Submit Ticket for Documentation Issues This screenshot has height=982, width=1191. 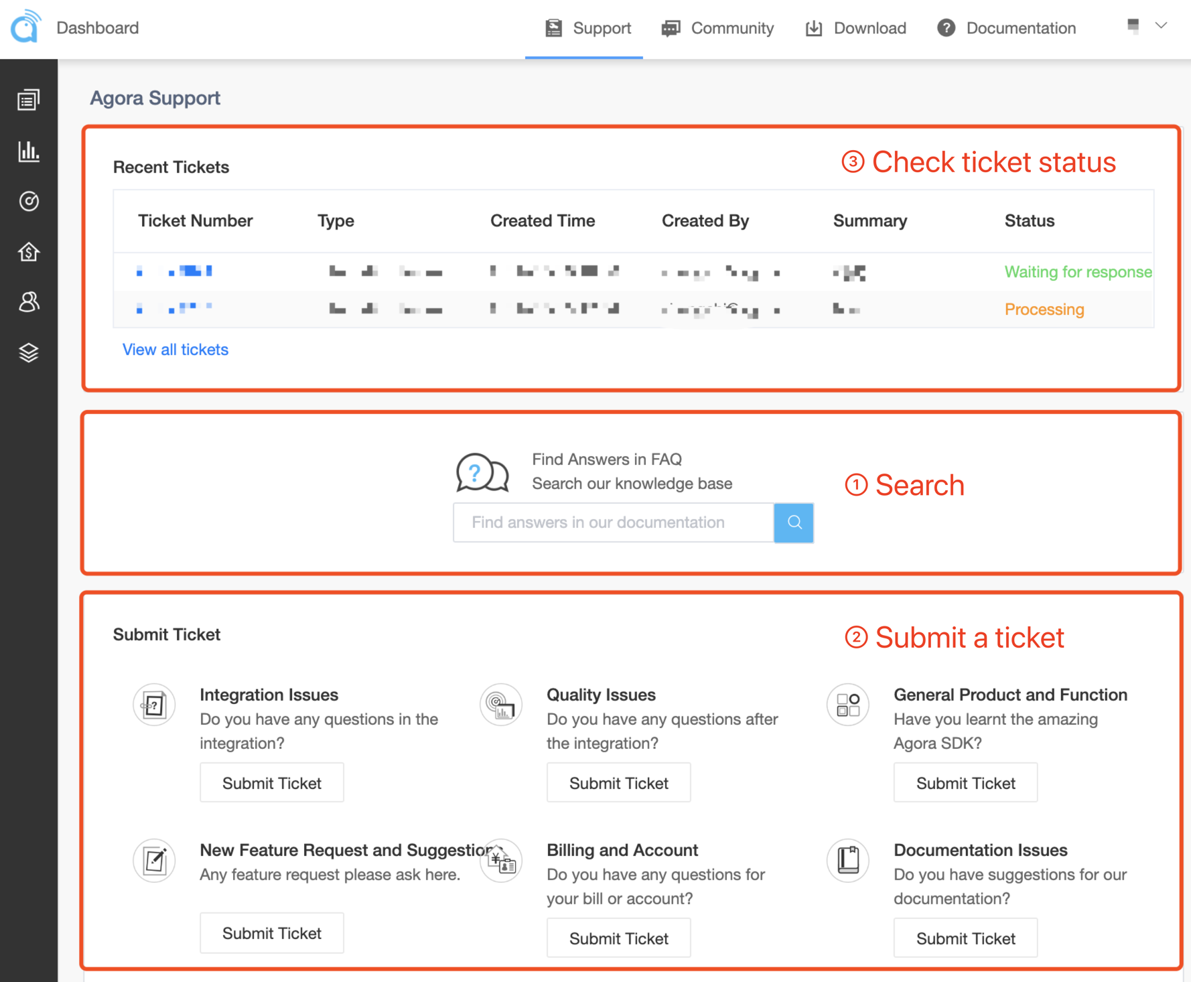(x=966, y=938)
